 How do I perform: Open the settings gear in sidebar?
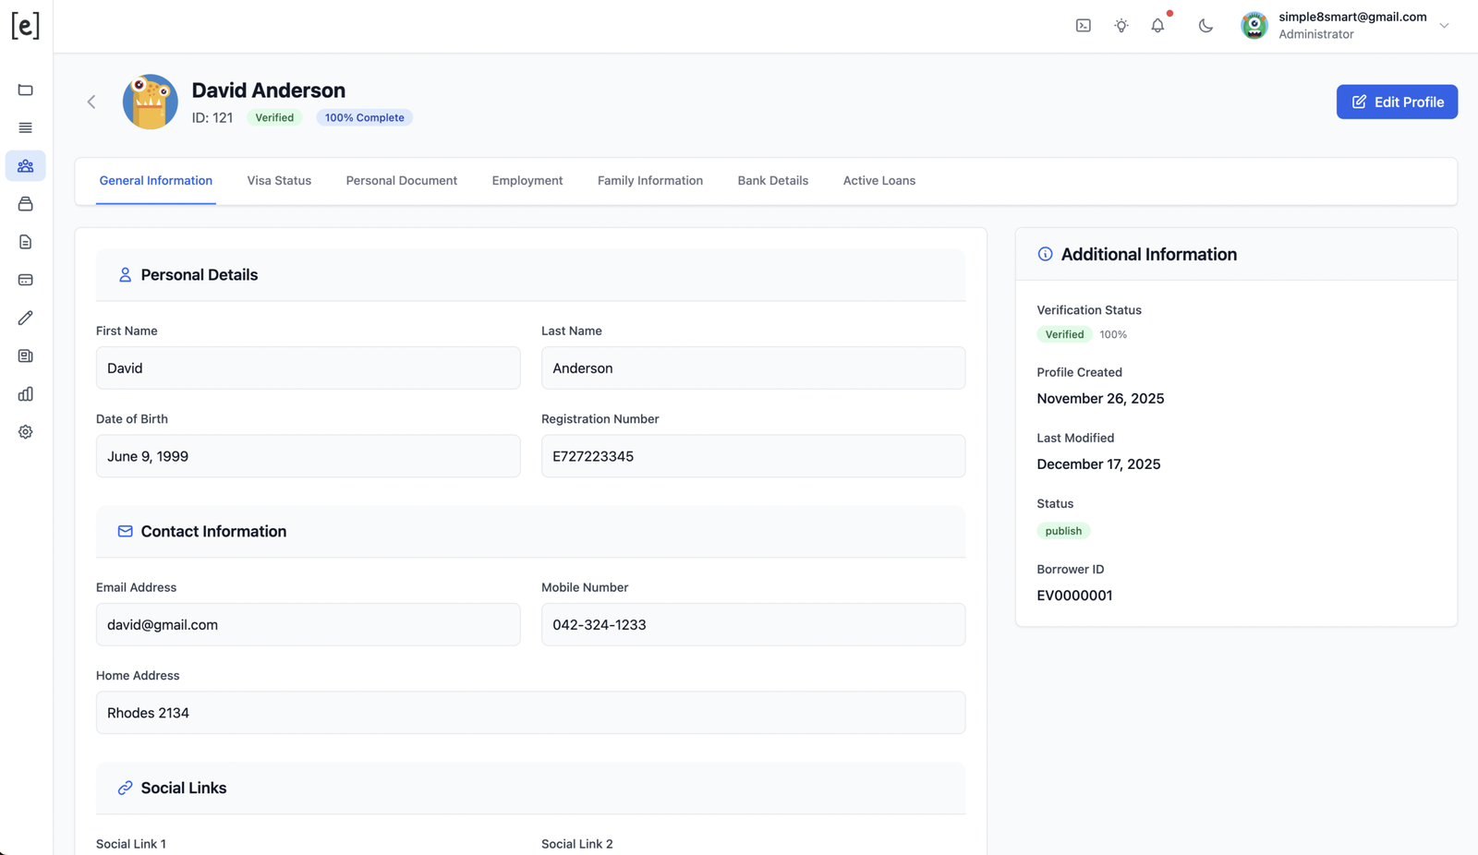26,432
